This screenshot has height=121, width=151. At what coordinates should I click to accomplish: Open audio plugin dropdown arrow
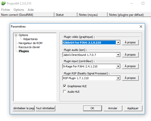(118, 55)
